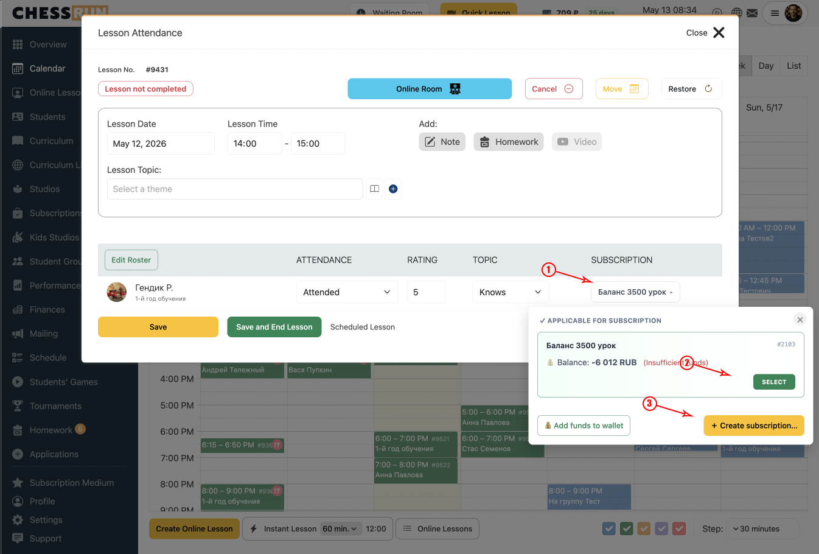Click the Cancel lesson button
Image resolution: width=819 pixels, height=554 pixels.
click(554, 89)
